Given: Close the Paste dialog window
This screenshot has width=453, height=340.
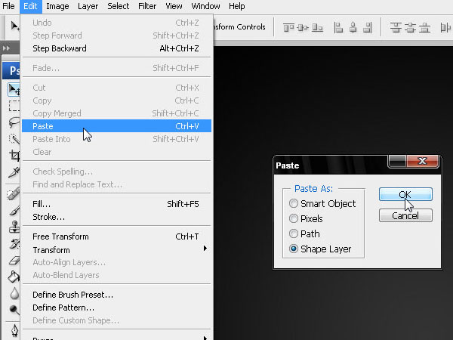Looking at the screenshot, I should tap(422, 161).
